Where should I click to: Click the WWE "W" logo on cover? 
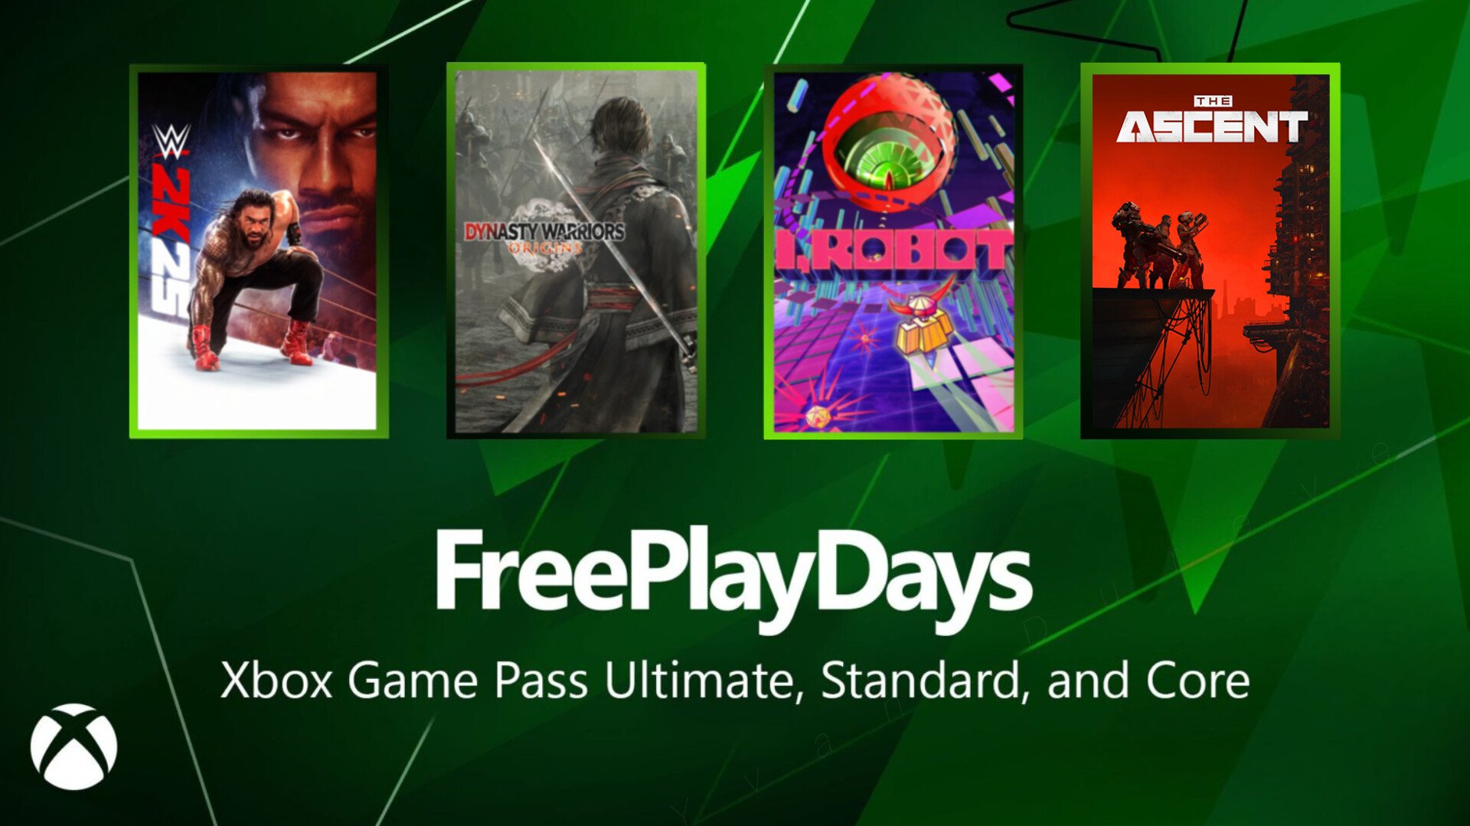[x=171, y=142]
